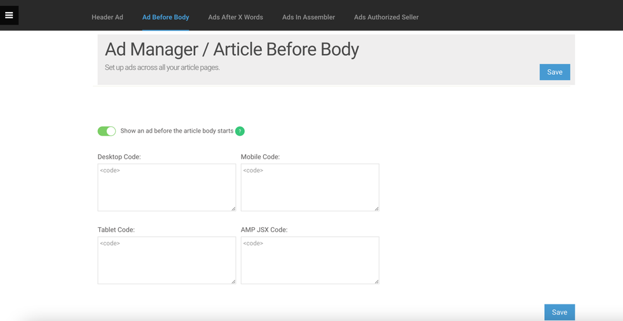Screen dimensions: 623x321
Task: Select the Tablet Code text area
Action: 167,260
